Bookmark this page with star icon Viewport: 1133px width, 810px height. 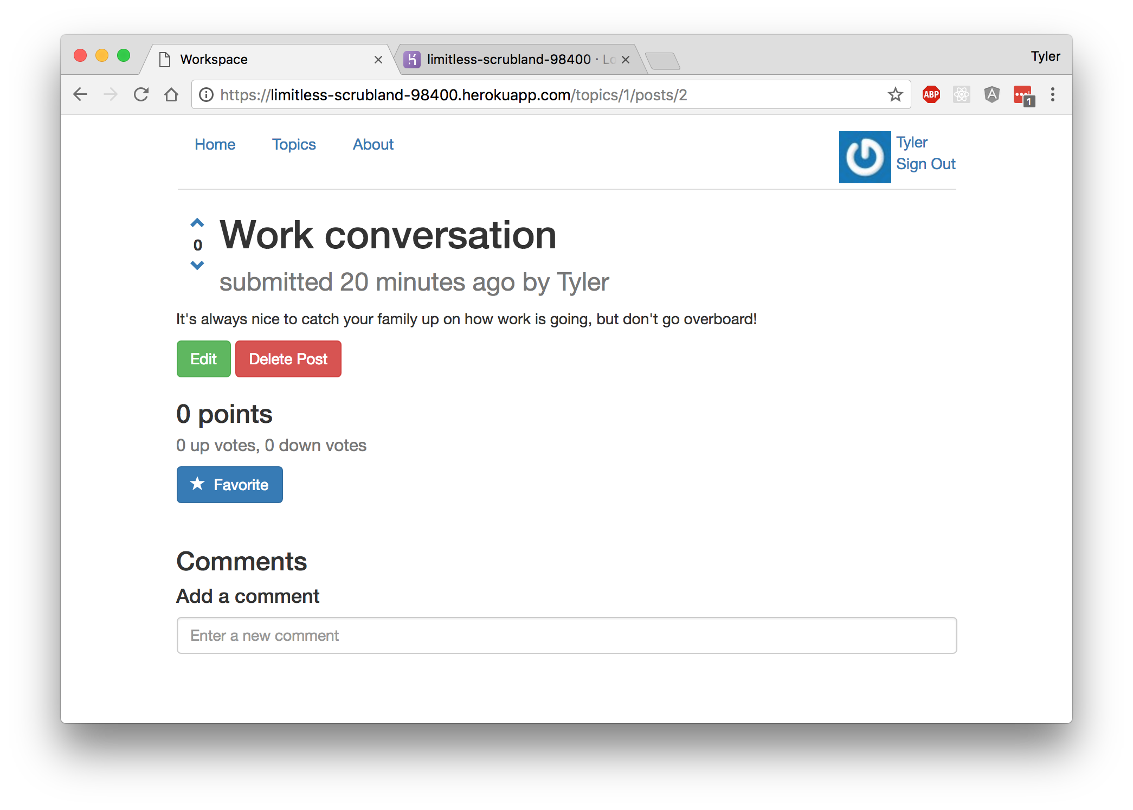point(895,95)
